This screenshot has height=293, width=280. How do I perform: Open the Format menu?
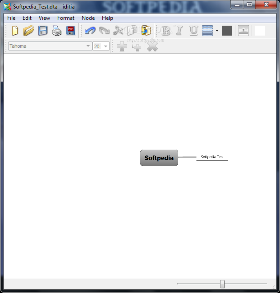(66, 18)
